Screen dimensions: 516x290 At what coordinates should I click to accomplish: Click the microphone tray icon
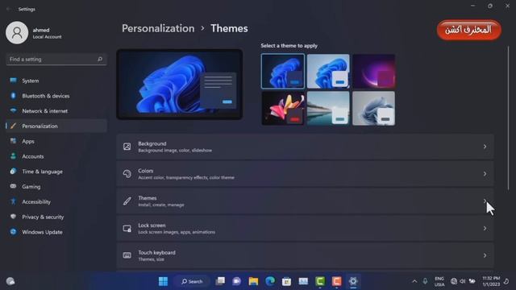click(425, 281)
